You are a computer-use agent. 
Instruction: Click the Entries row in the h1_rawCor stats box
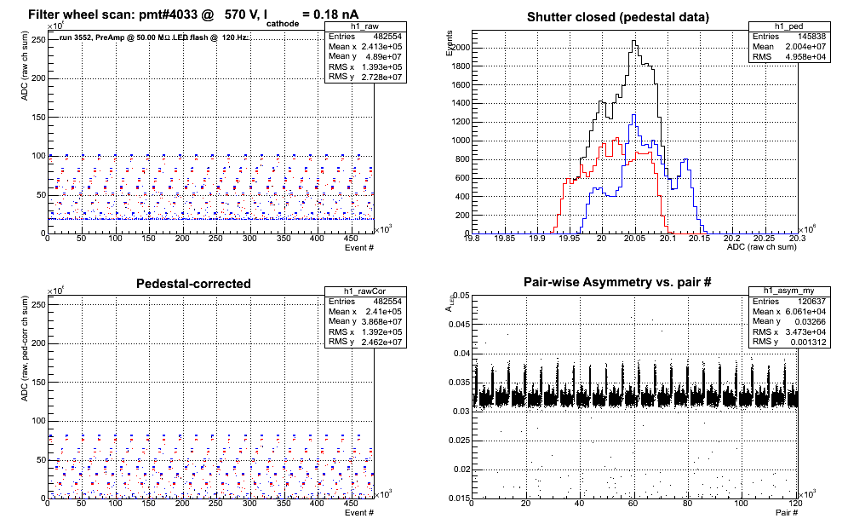pos(365,301)
